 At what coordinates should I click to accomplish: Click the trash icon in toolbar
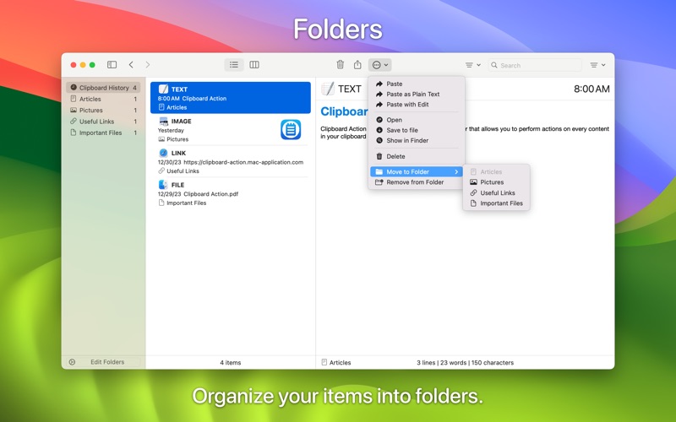341,65
